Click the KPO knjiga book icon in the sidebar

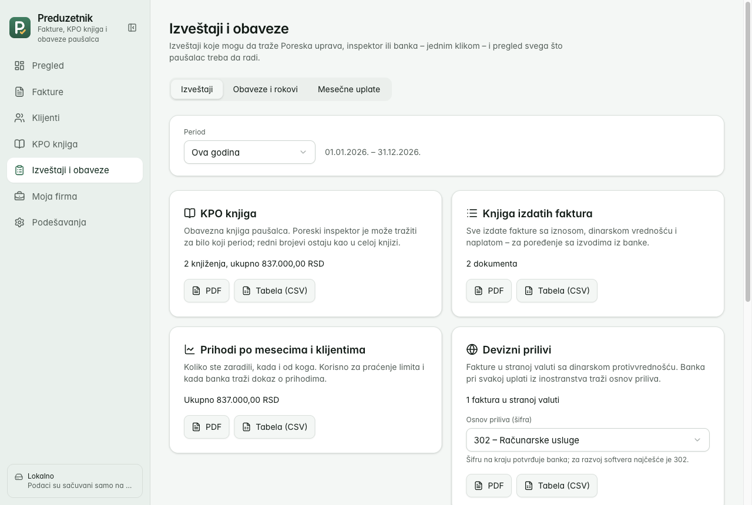(x=19, y=144)
